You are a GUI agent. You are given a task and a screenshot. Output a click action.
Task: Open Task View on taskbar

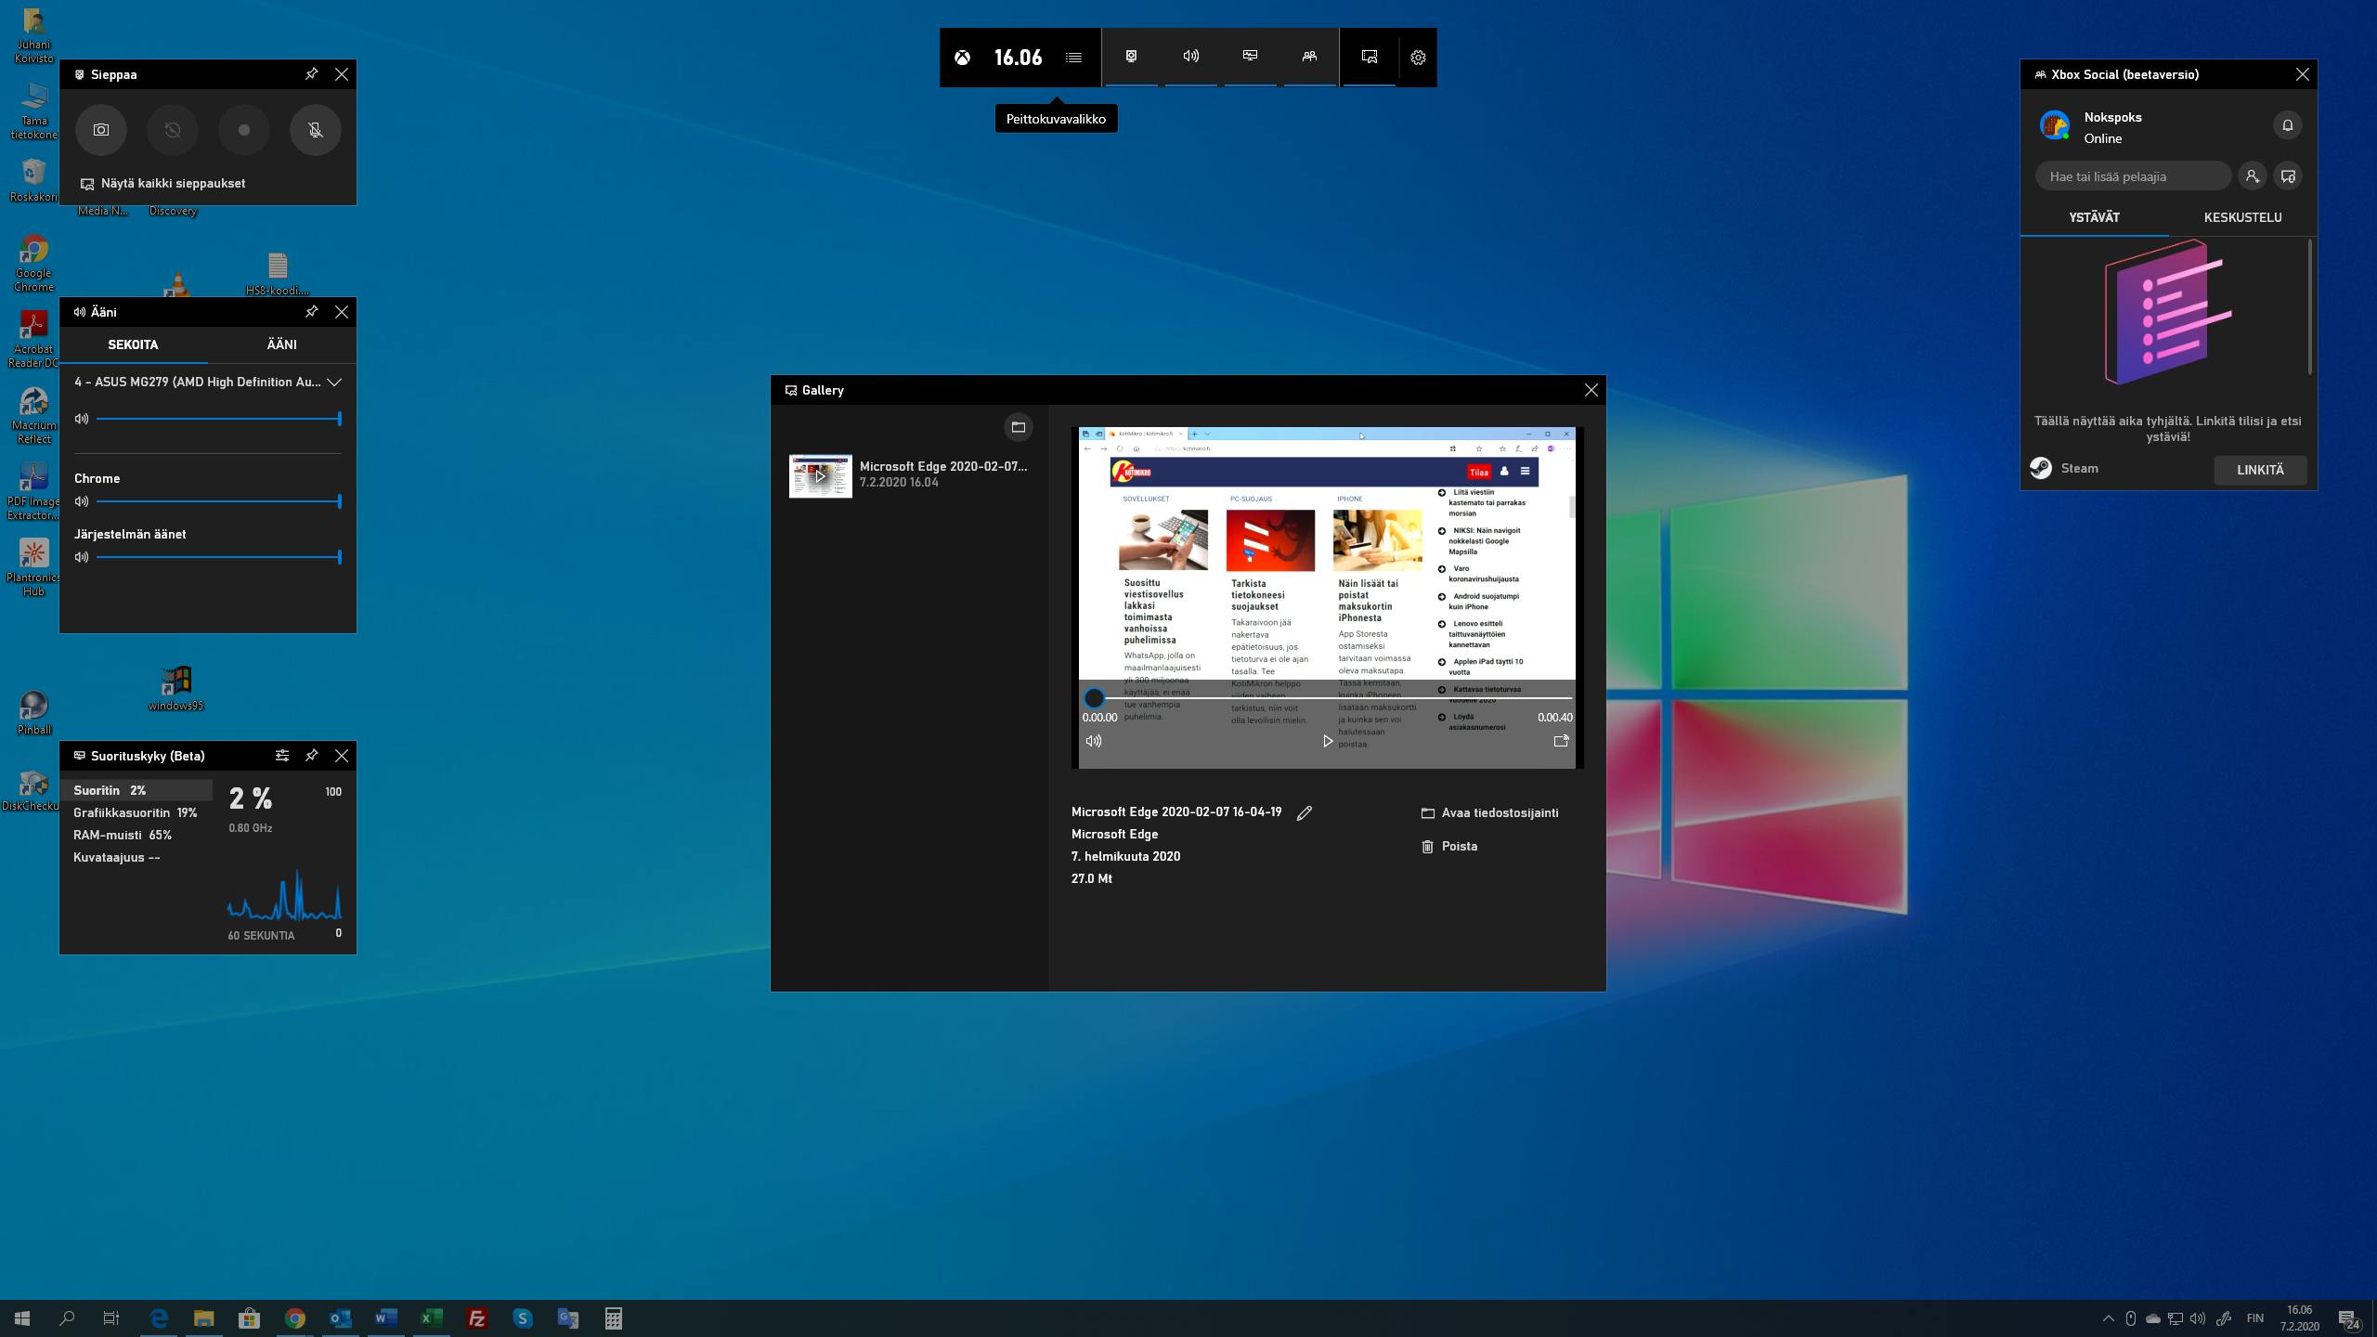[111, 1318]
